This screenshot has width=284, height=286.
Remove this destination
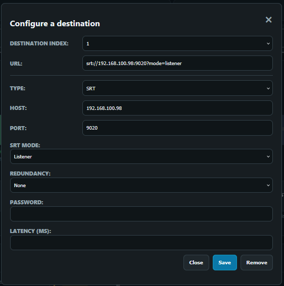coord(257,262)
